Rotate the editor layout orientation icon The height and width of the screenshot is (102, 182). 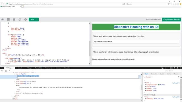point(20,20)
